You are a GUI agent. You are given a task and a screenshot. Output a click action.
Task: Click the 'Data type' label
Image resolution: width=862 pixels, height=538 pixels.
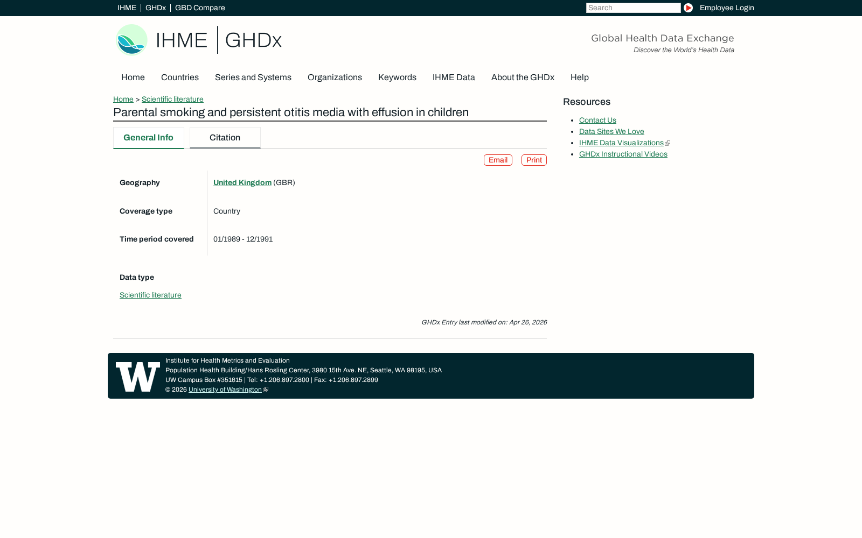pyautogui.click(x=137, y=278)
